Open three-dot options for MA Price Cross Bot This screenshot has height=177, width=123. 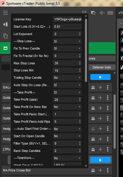coord(108,170)
